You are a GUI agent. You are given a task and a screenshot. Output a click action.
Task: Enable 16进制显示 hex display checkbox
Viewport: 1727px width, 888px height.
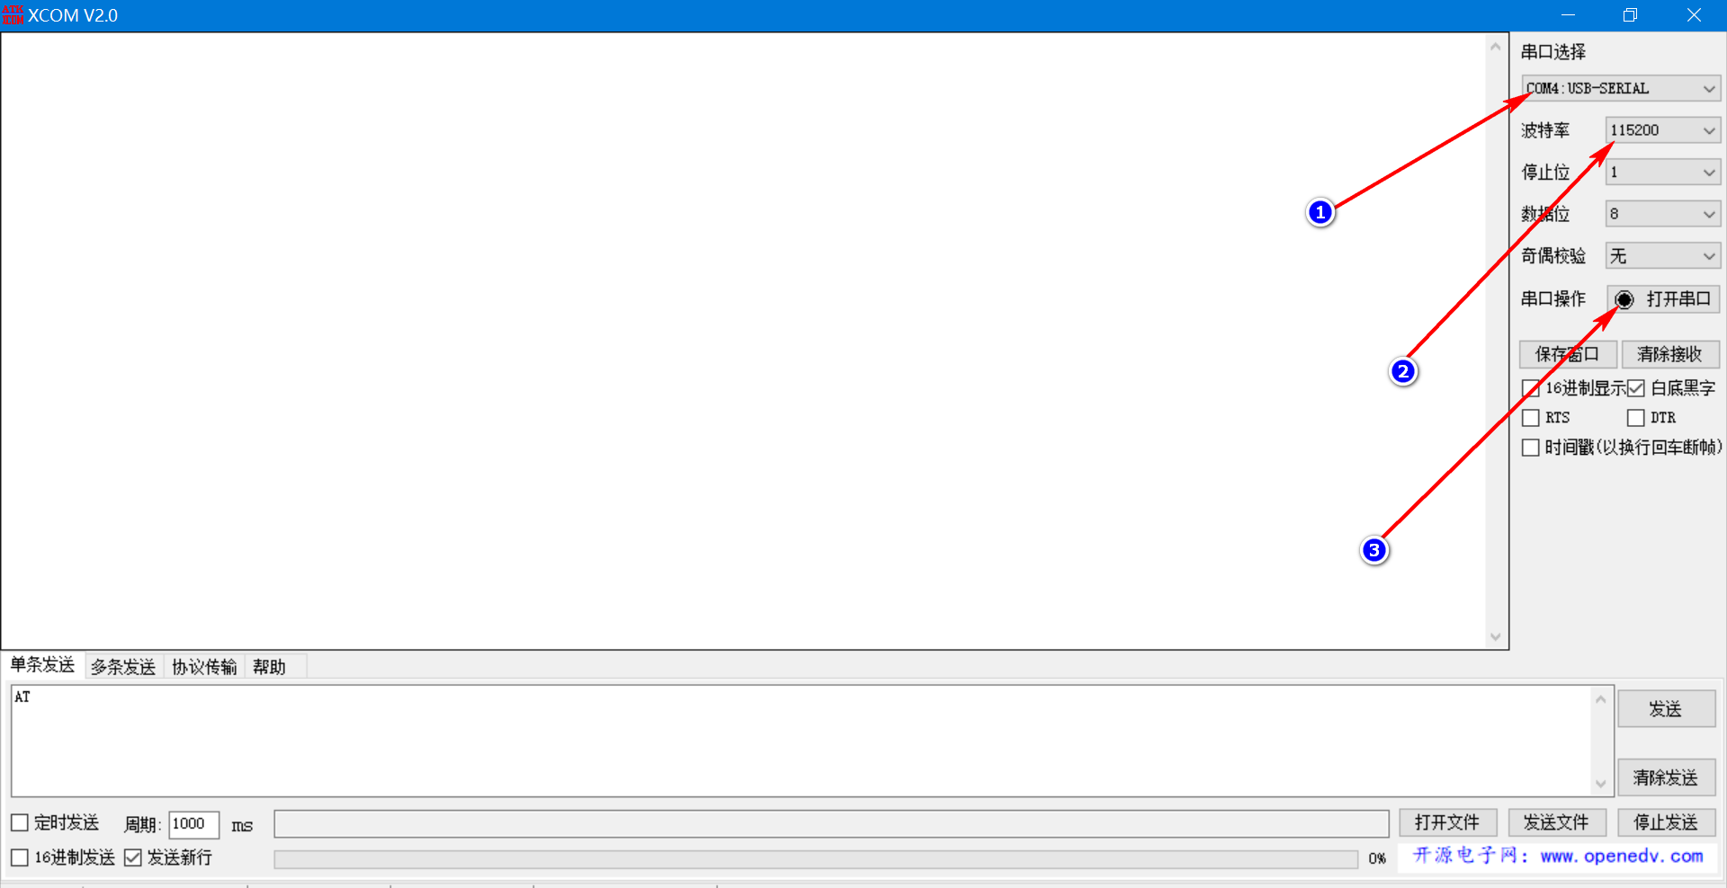[1530, 388]
